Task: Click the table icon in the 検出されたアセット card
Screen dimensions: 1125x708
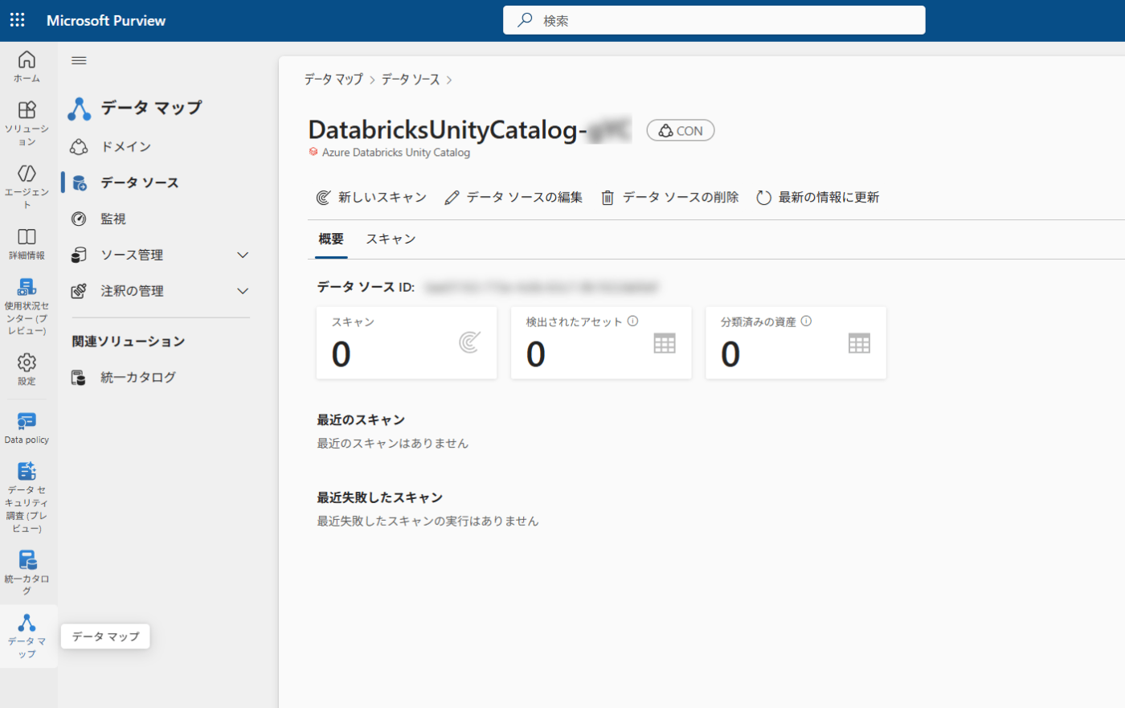Action: pos(665,343)
